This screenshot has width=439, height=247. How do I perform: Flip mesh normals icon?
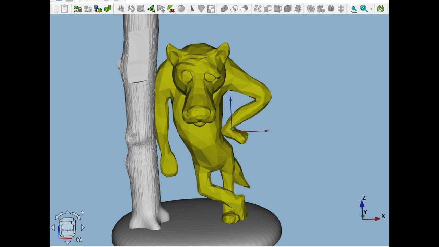(131, 9)
